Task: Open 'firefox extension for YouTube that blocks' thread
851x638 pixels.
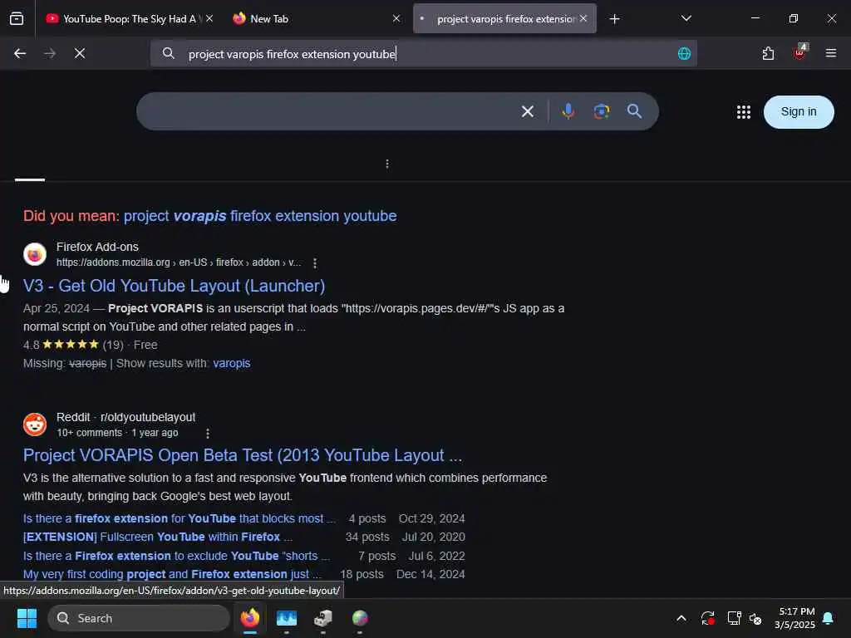Action: click(180, 518)
